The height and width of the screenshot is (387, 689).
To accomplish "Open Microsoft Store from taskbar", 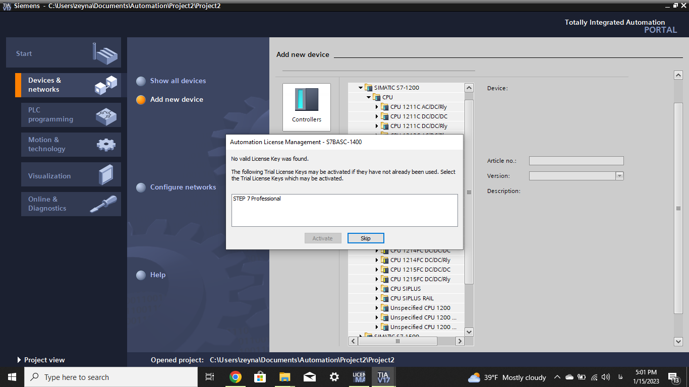I will 260,377.
